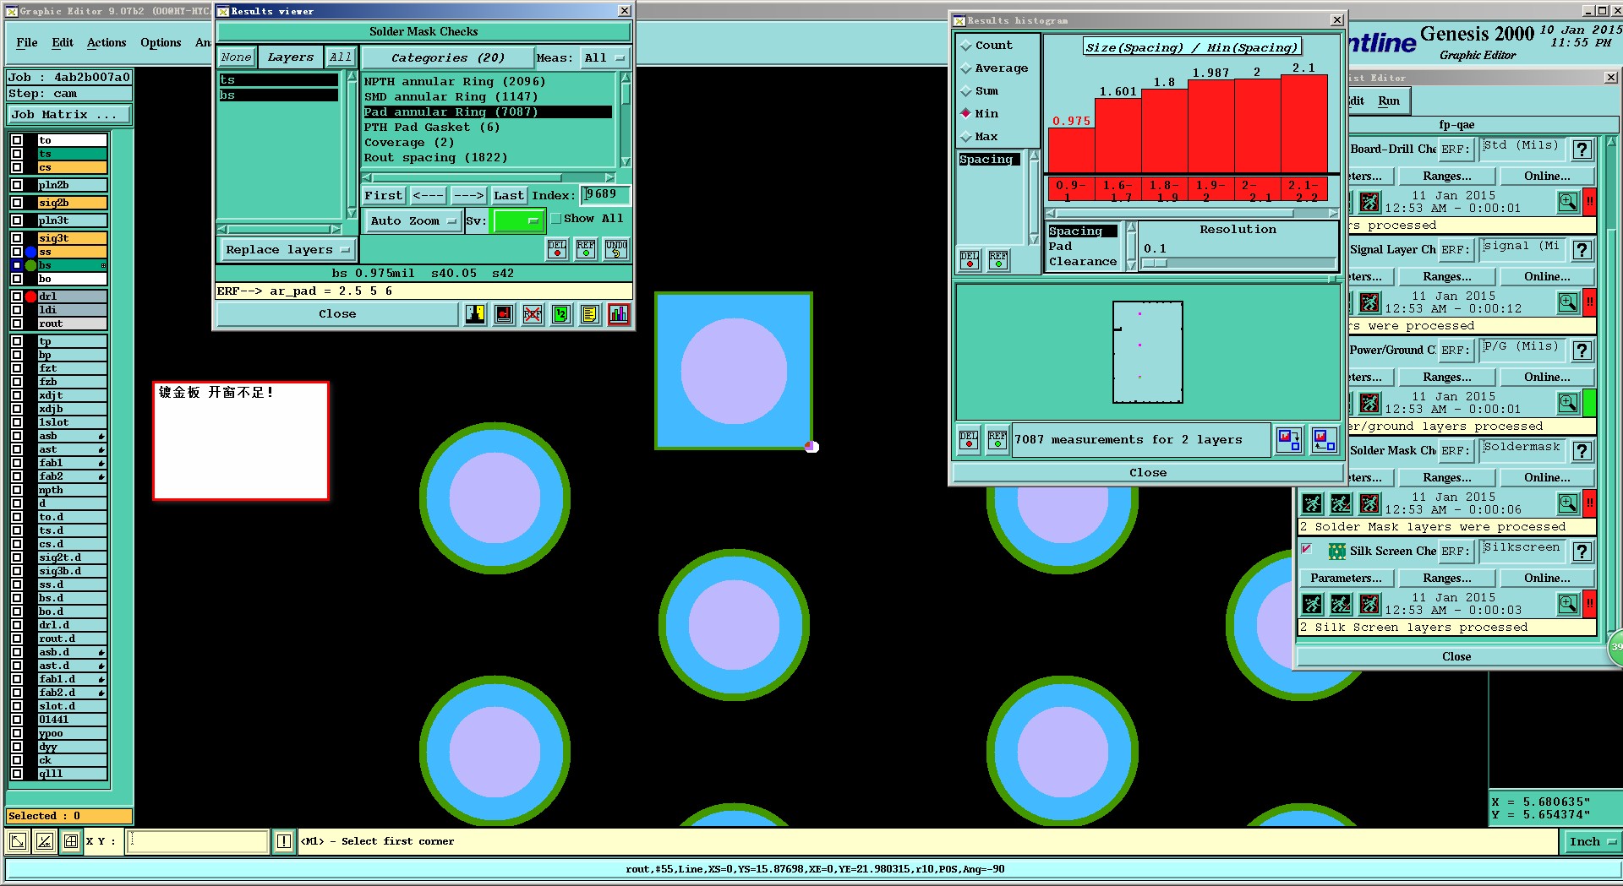The width and height of the screenshot is (1623, 886).
Task: Go to the previous result with the arrow button
Action: 429,196
